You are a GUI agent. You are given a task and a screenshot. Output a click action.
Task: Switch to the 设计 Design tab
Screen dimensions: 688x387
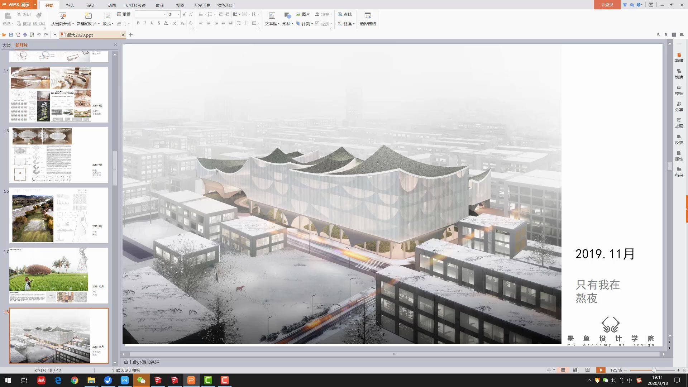tap(91, 5)
